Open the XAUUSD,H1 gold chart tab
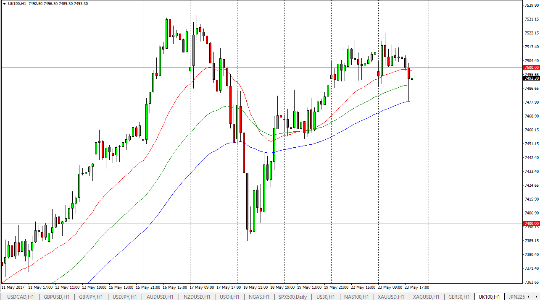The width and height of the screenshot is (540, 300). tap(392, 297)
